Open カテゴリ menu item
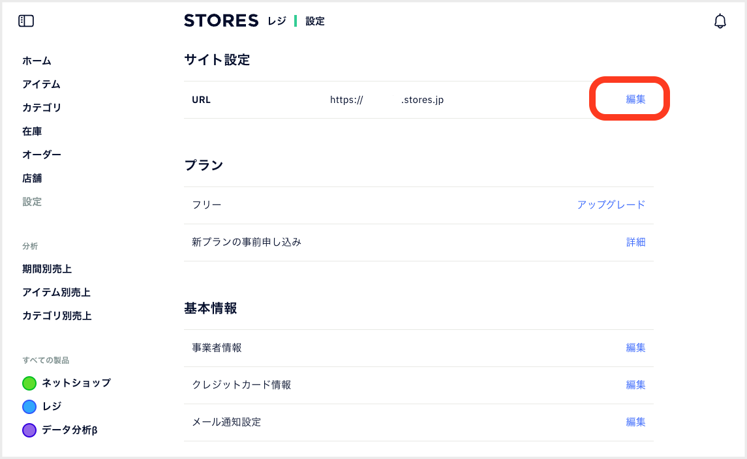This screenshot has height=459, width=747. click(42, 108)
